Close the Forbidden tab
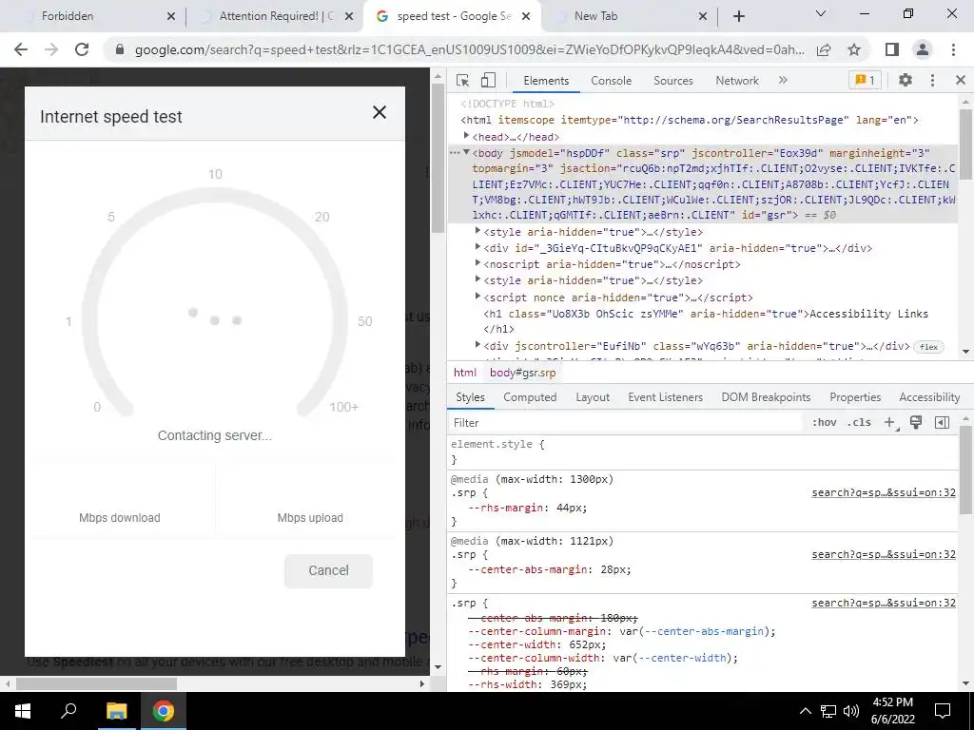The image size is (974, 730). tap(171, 16)
